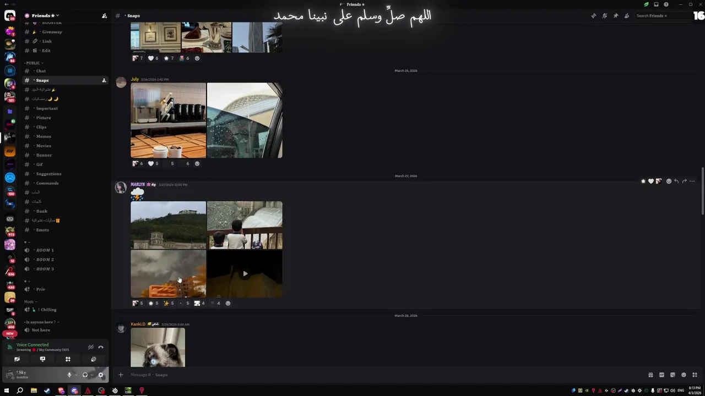Open Direct Messages home icon
Image resolution: width=705 pixels, height=396 pixels.
click(x=10, y=16)
